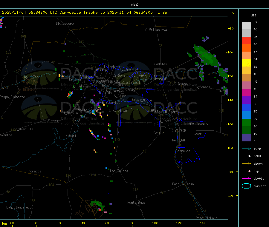Click the cyan 'current' ellipse legend icon
This screenshot has height=227, width=269.
coord(246,186)
